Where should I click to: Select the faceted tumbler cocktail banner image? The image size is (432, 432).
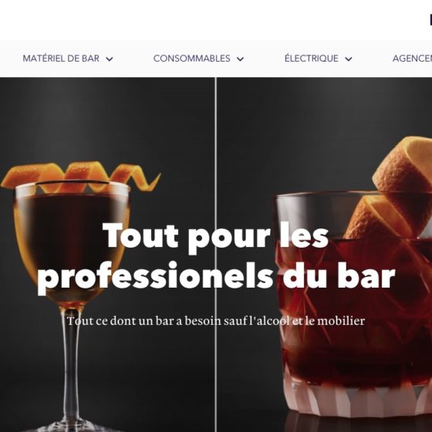(324, 255)
